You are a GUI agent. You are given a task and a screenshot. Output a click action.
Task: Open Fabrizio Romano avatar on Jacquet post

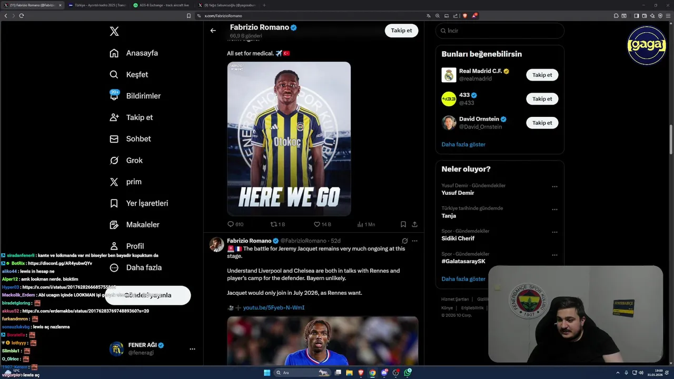216,245
